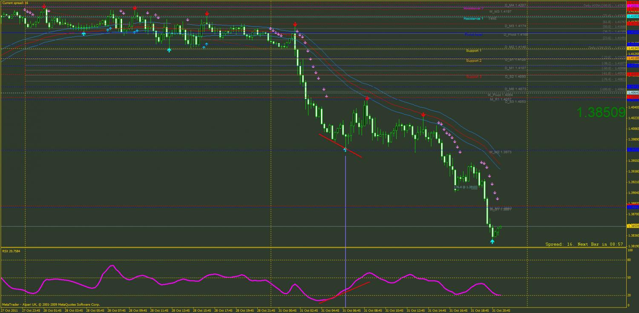Click the yellow 1.38509 current price tag
The image size is (639, 313).
[633, 226]
